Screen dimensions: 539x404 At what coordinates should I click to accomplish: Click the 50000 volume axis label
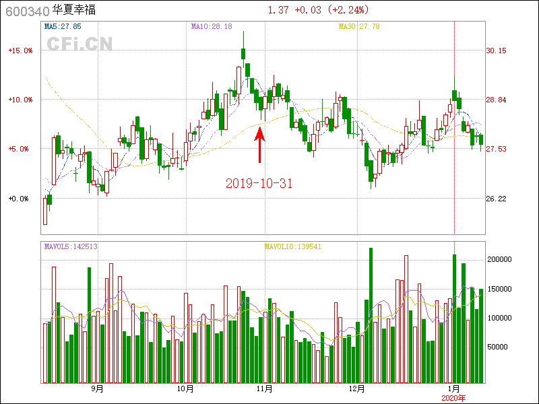tap(497, 347)
